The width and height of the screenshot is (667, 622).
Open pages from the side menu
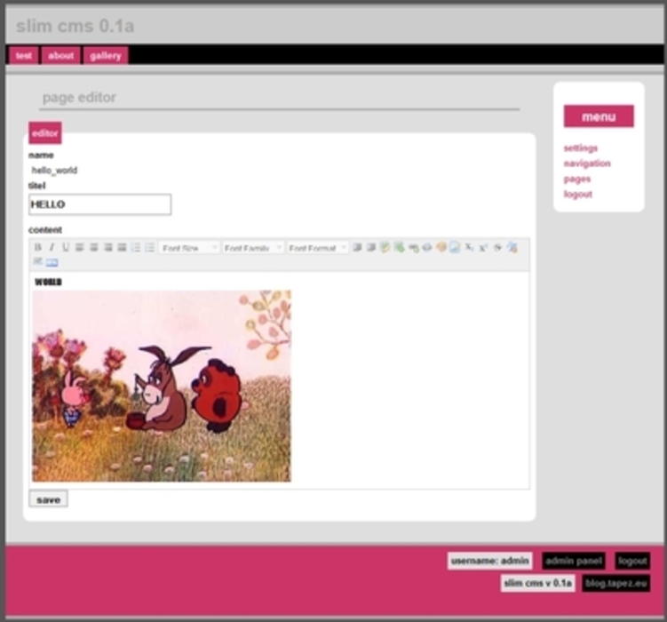(x=577, y=179)
